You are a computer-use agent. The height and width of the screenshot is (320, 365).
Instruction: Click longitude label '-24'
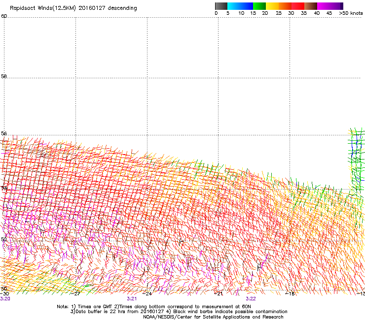[x=147, y=294]
